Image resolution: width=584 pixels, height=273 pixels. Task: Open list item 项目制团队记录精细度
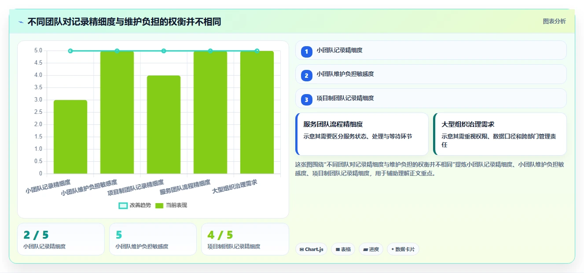click(x=431, y=98)
